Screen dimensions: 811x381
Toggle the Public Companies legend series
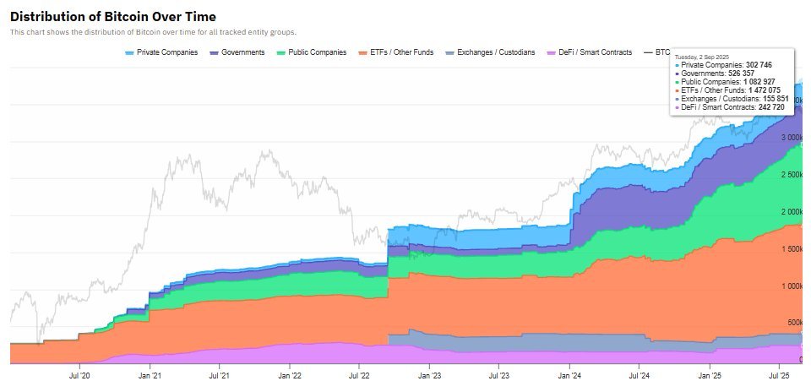312,52
